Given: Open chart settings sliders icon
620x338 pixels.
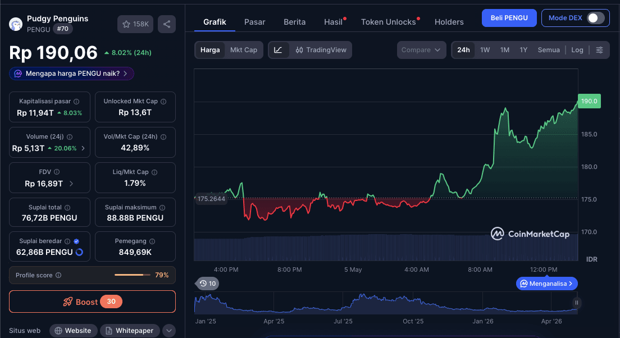Looking at the screenshot, I should click(x=599, y=50).
